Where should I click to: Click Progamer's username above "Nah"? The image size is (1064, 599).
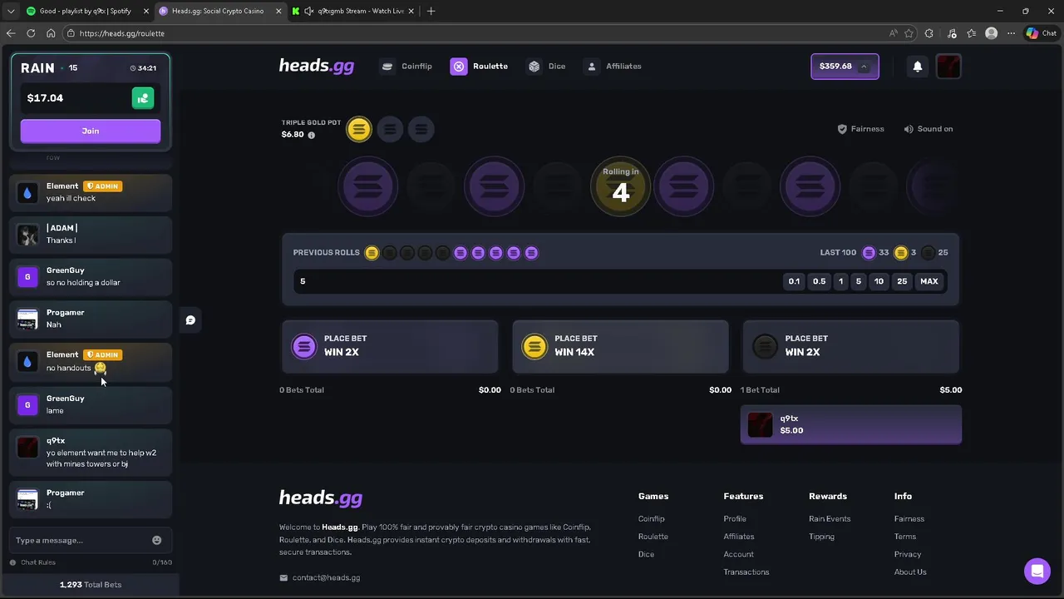point(65,313)
